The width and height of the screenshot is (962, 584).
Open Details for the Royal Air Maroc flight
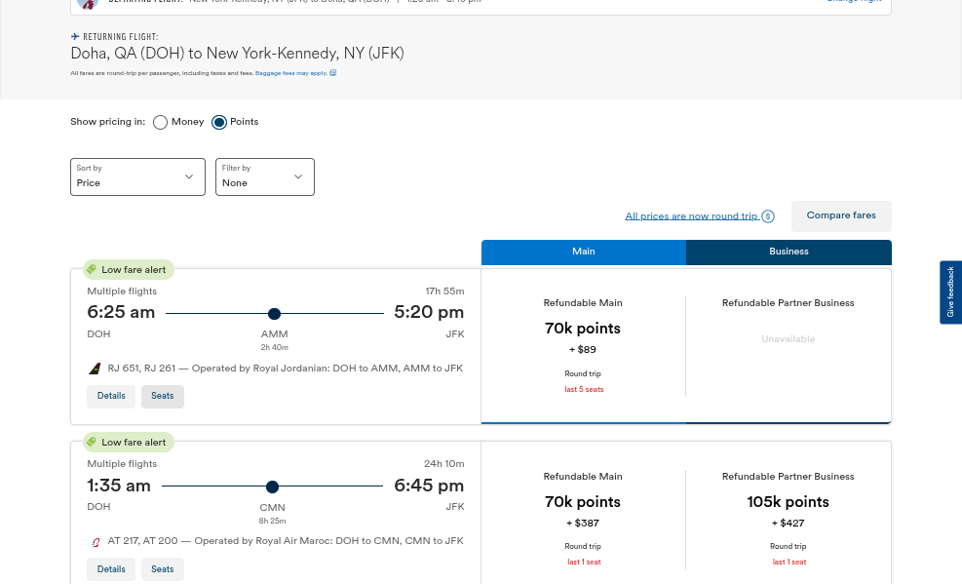click(111, 569)
